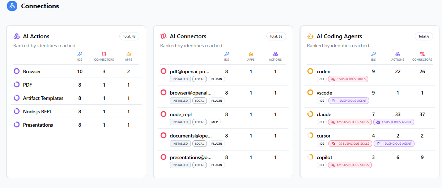The height and width of the screenshot is (188, 442).
Task: Click the AI Coding Agents robot icon
Action: click(x=310, y=36)
